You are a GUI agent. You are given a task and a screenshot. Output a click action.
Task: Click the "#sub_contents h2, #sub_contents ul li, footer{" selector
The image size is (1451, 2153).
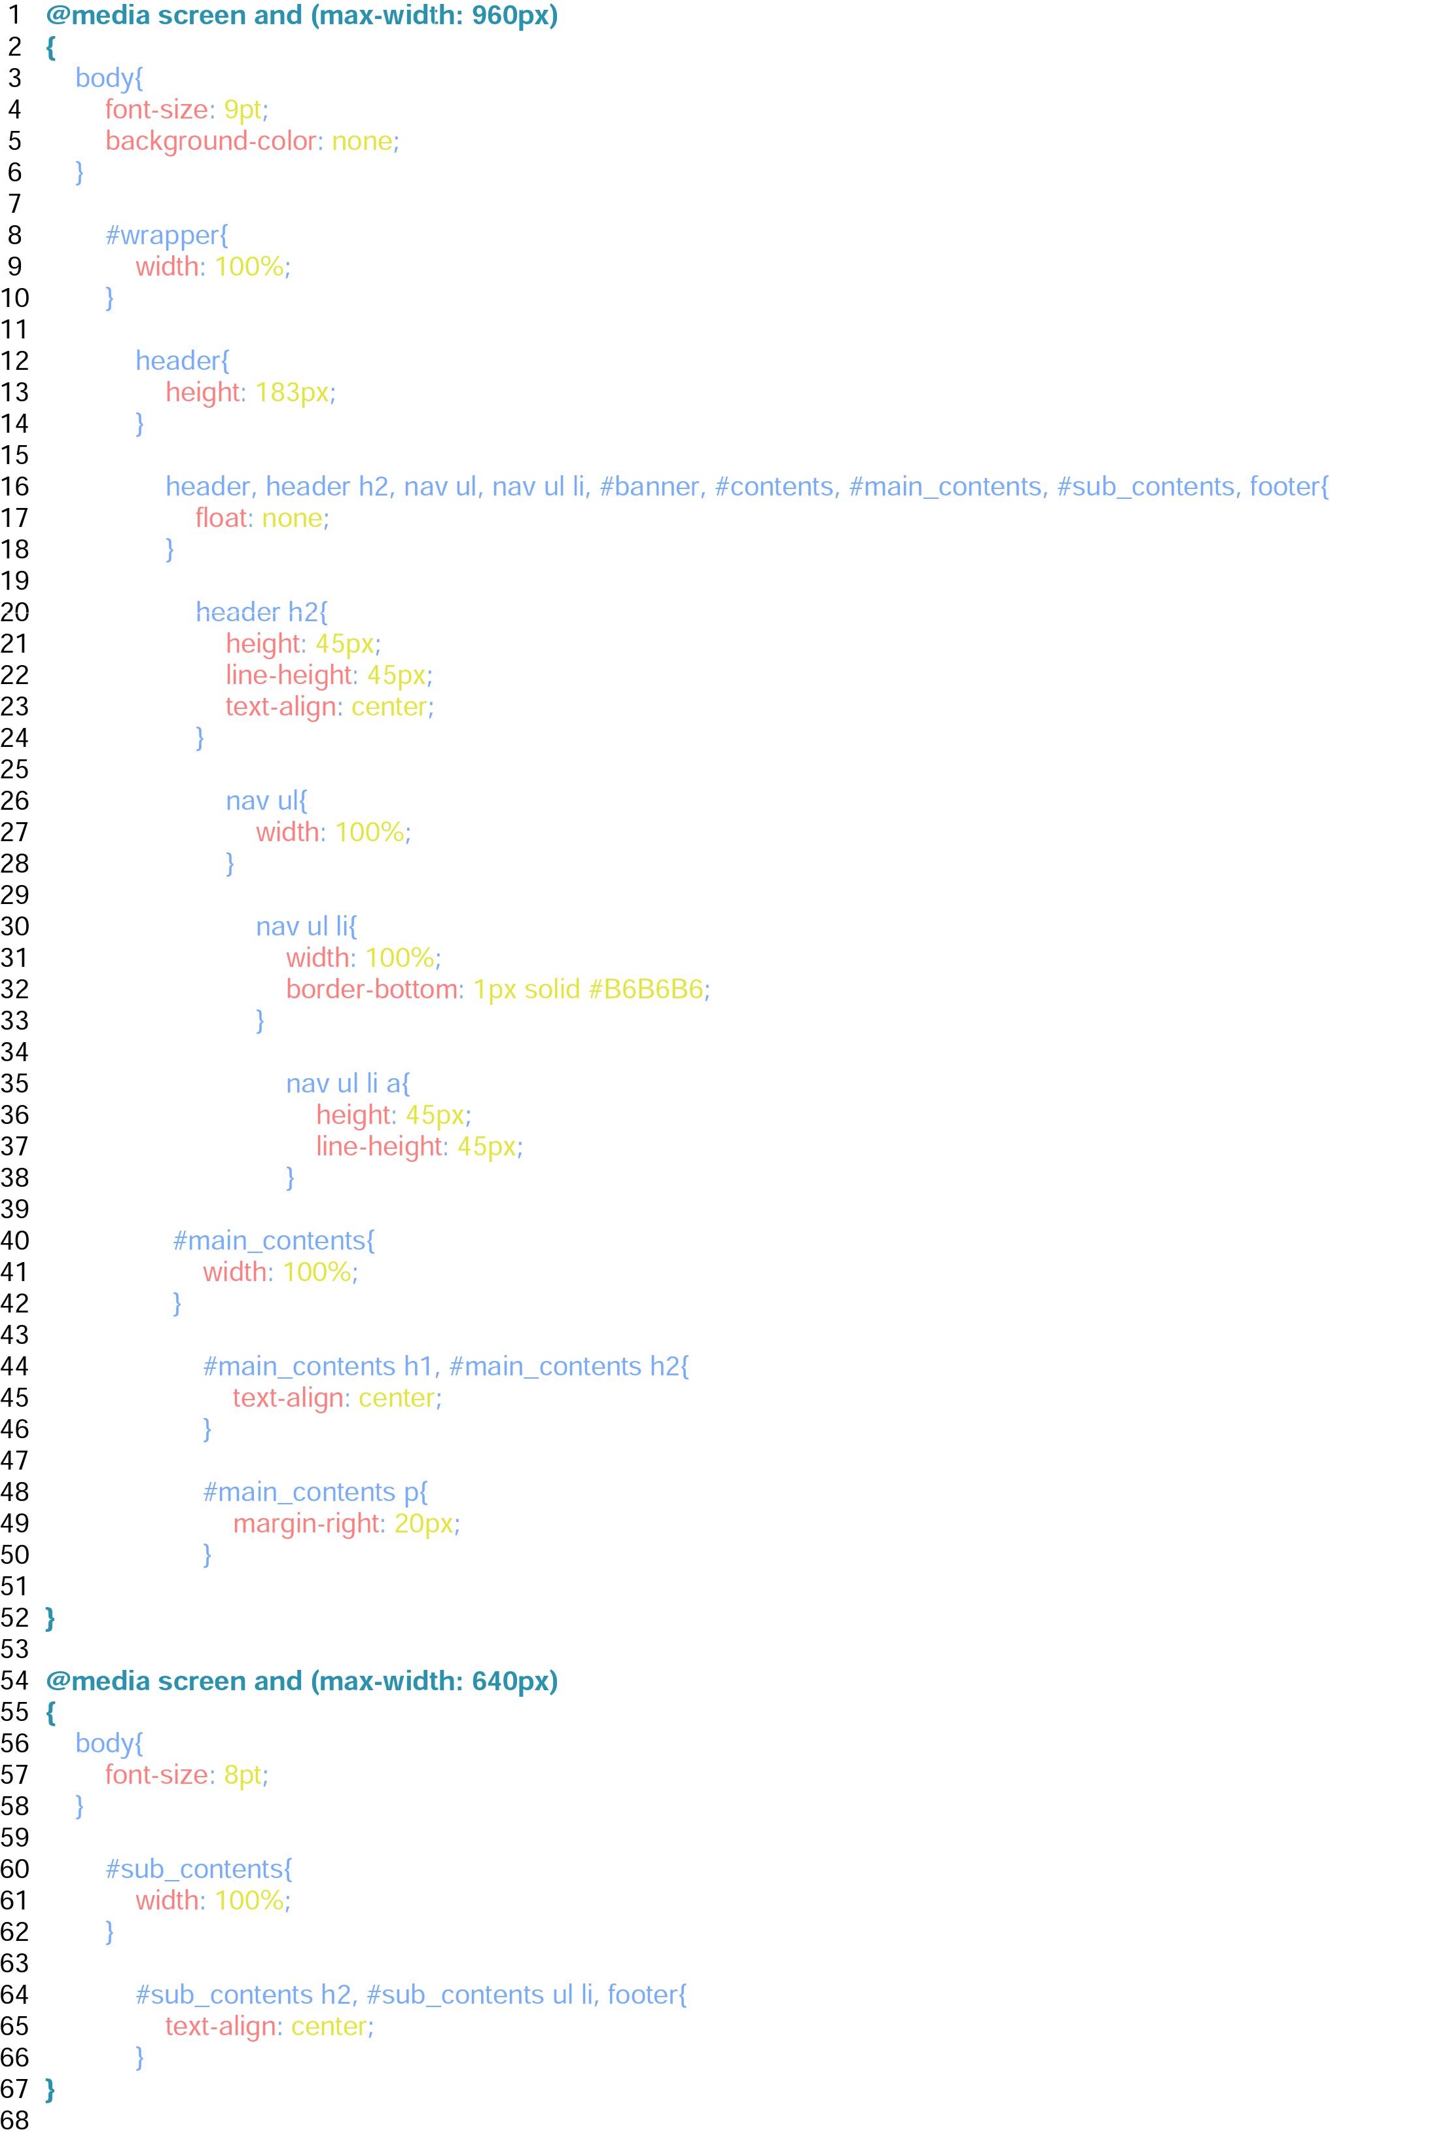pyautogui.click(x=411, y=1996)
